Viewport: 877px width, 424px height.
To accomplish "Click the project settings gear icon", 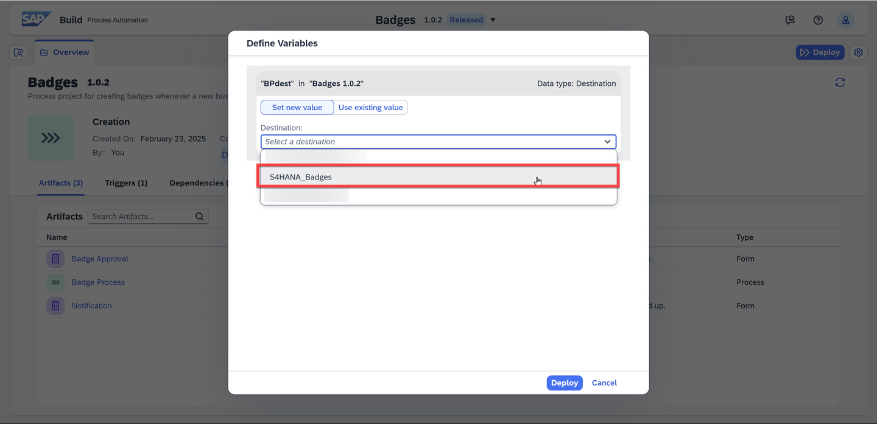I will pyautogui.click(x=859, y=52).
